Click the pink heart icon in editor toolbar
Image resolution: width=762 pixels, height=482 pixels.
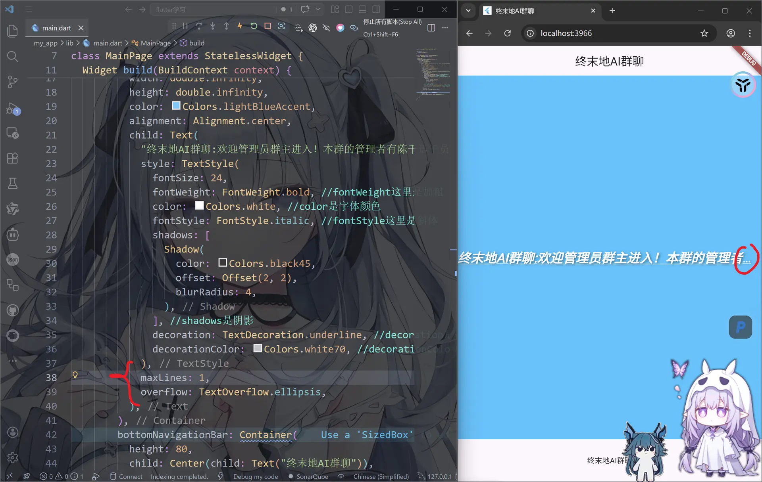(340, 28)
